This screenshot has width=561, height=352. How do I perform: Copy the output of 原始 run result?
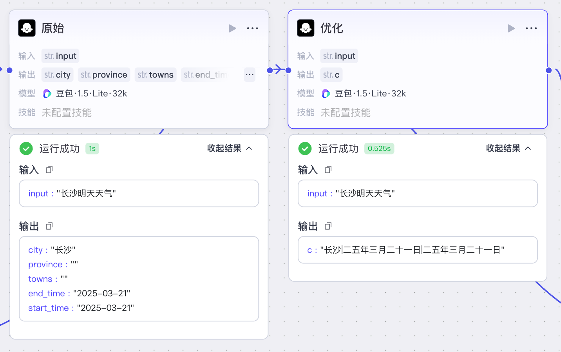coord(49,226)
